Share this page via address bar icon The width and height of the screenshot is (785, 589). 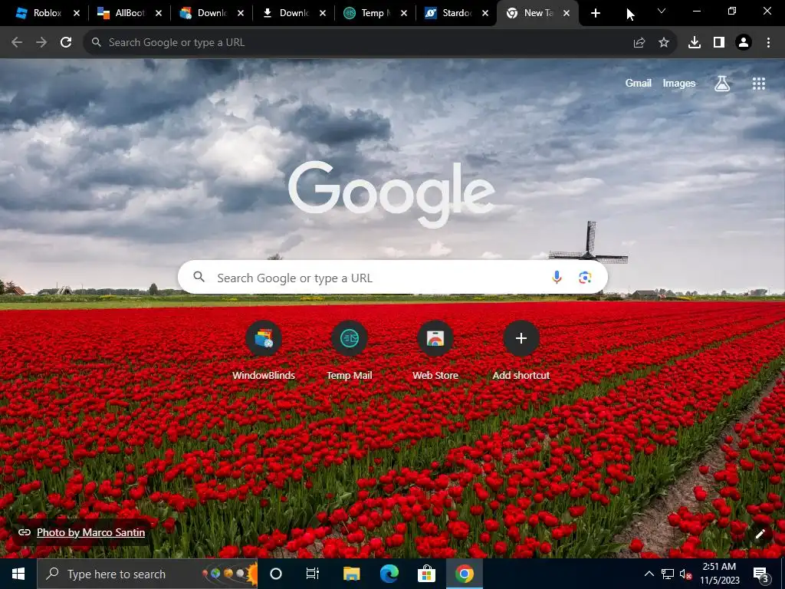coord(639,43)
